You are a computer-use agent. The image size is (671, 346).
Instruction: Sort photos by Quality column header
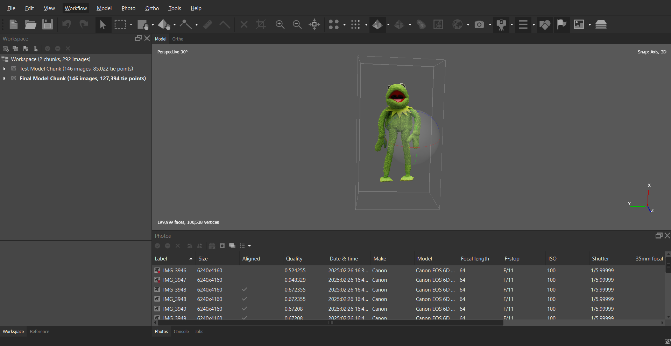click(294, 259)
